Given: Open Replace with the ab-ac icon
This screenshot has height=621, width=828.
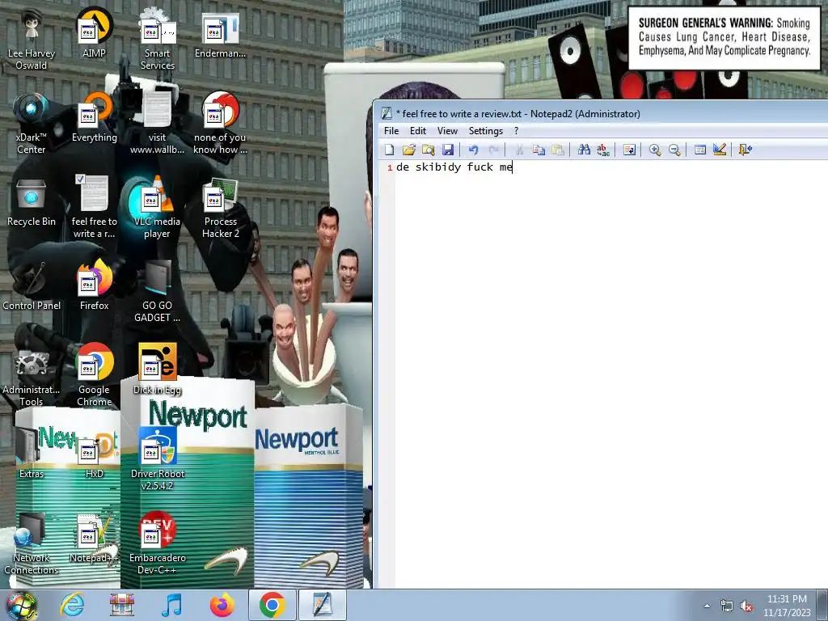Looking at the screenshot, I should tap(603, 150).
